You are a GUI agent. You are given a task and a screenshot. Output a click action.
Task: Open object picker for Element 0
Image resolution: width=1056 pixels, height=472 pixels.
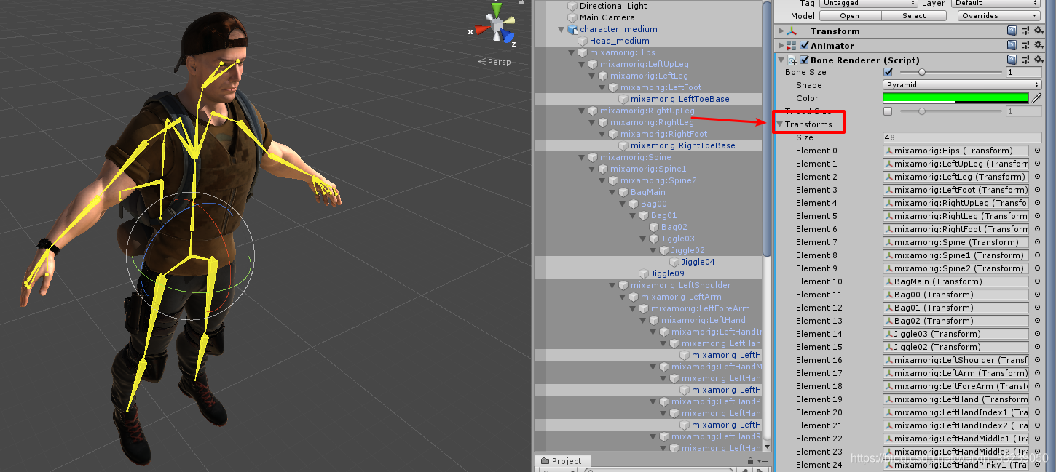(x=1036, y=151)
